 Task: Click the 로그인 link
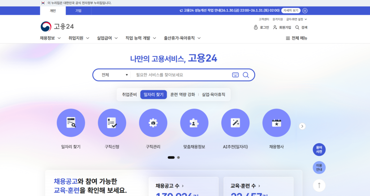click(262, 27)
